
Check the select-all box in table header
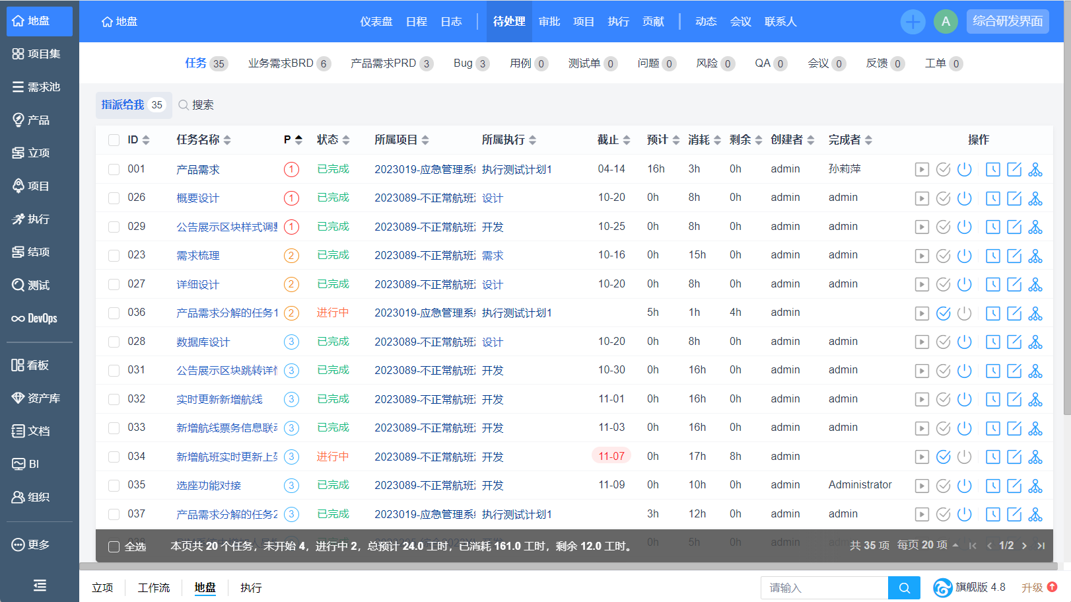[114, 140]
